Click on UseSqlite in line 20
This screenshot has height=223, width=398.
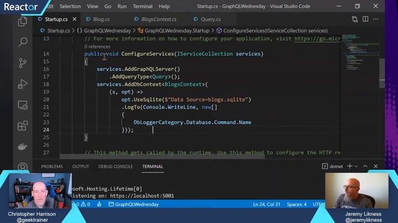click(x=147, y=99)
